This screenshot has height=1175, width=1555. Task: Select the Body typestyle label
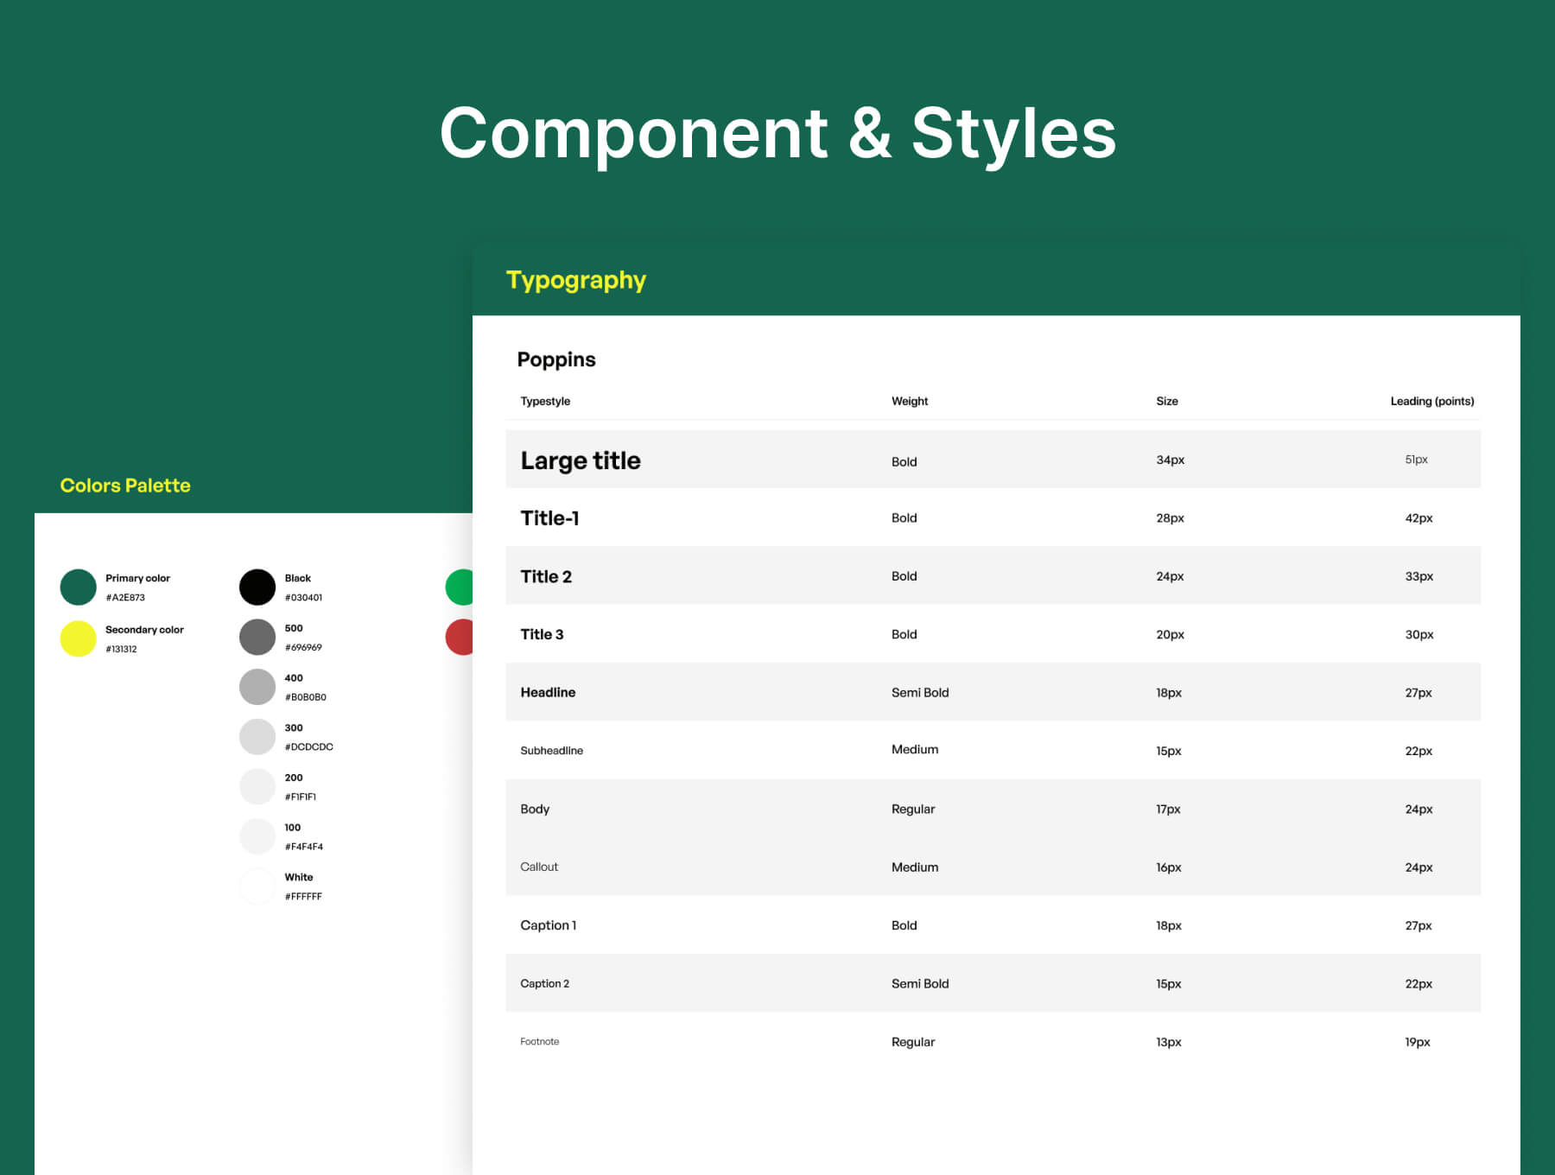(x=535, y=810)
